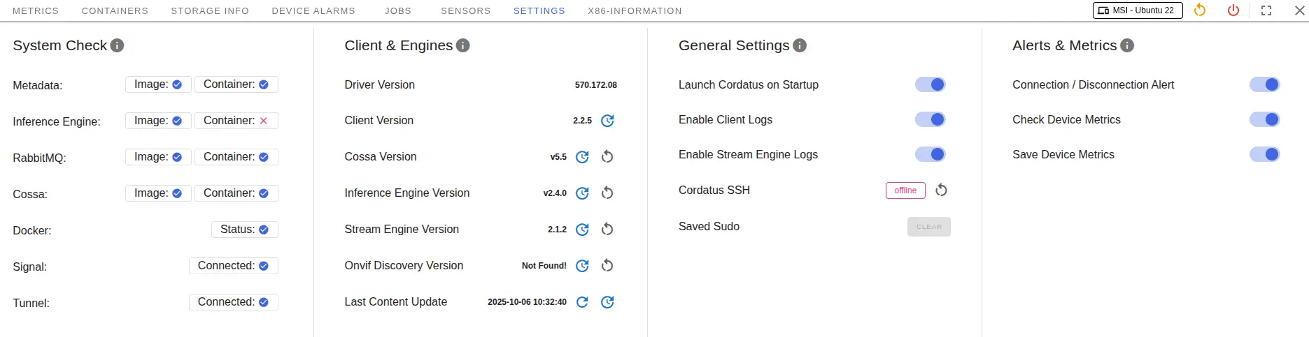This screenshot has width=1309, height=337.
Task: Click the red power icon
Action: point(1233,10)
